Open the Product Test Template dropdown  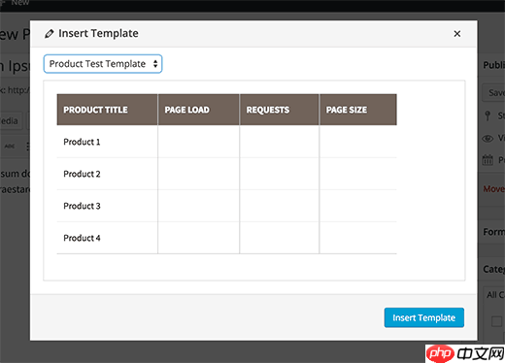pos(103,64)
